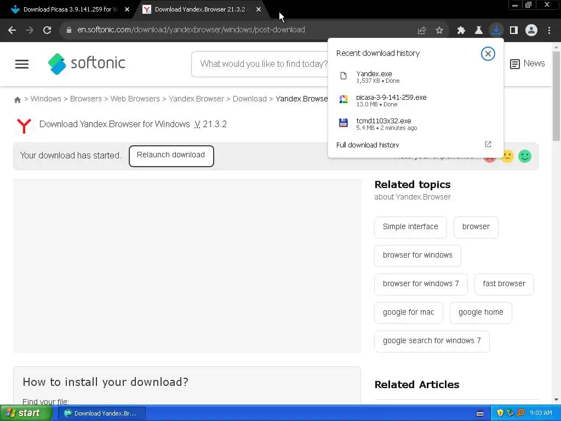This screenshot has height=421, width=561.
Task: Rate experience with the yellow neutral face
Action: point(507,156)
